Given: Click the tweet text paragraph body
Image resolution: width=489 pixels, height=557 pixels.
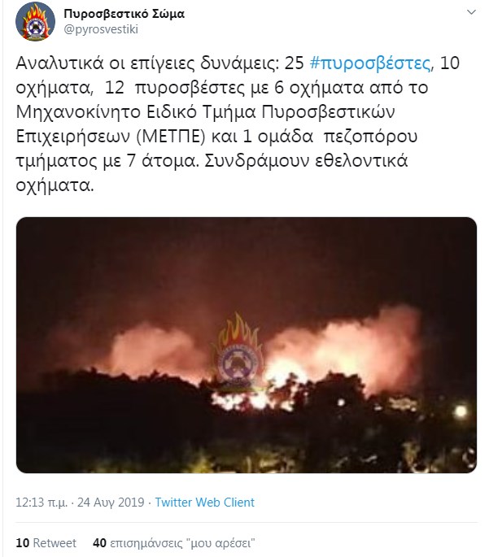Looking at the screenshot, I should point(238,124).
